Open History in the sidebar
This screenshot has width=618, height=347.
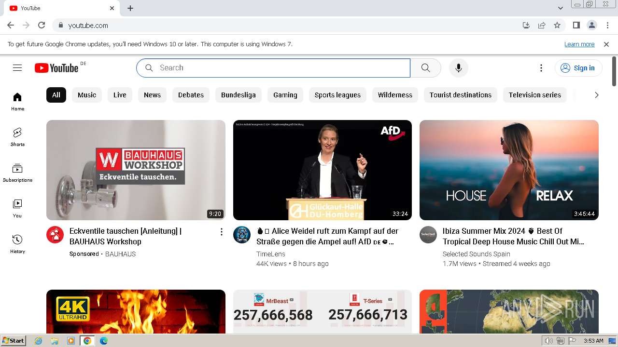pos(17,244)
